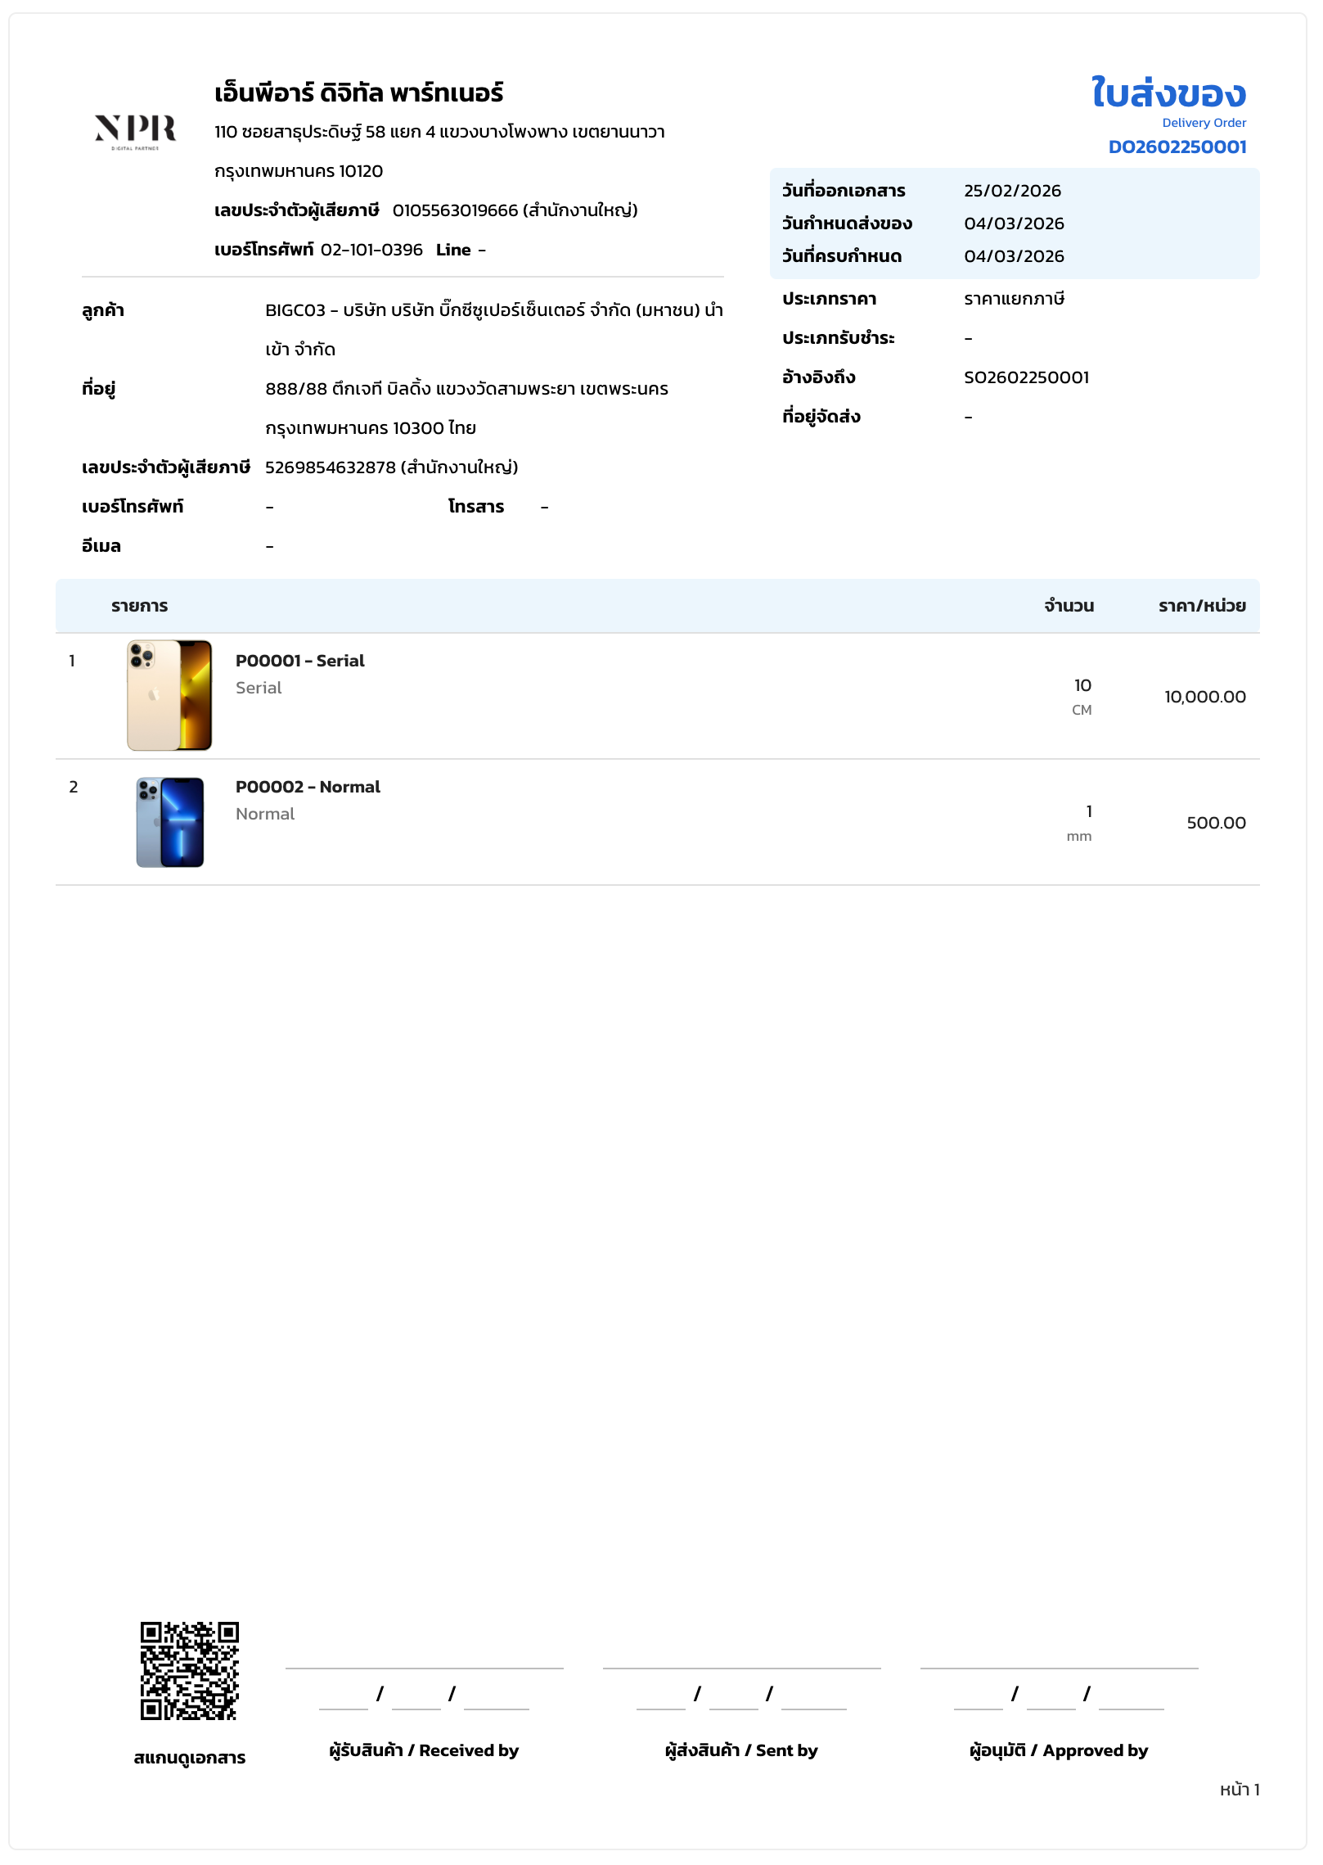Click the 500.00 unit price
The height and width of the screenshot is (1865, 1323).
1216,823
